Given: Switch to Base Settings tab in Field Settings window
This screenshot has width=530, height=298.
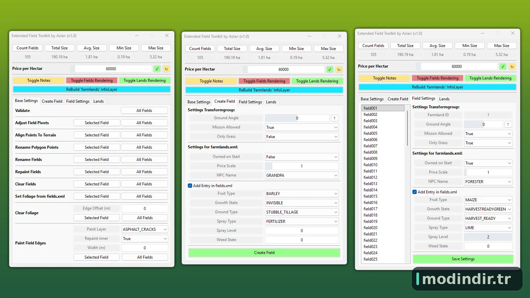Looking at the screenshot, I should pyautogui.click(x=372, y=99).
